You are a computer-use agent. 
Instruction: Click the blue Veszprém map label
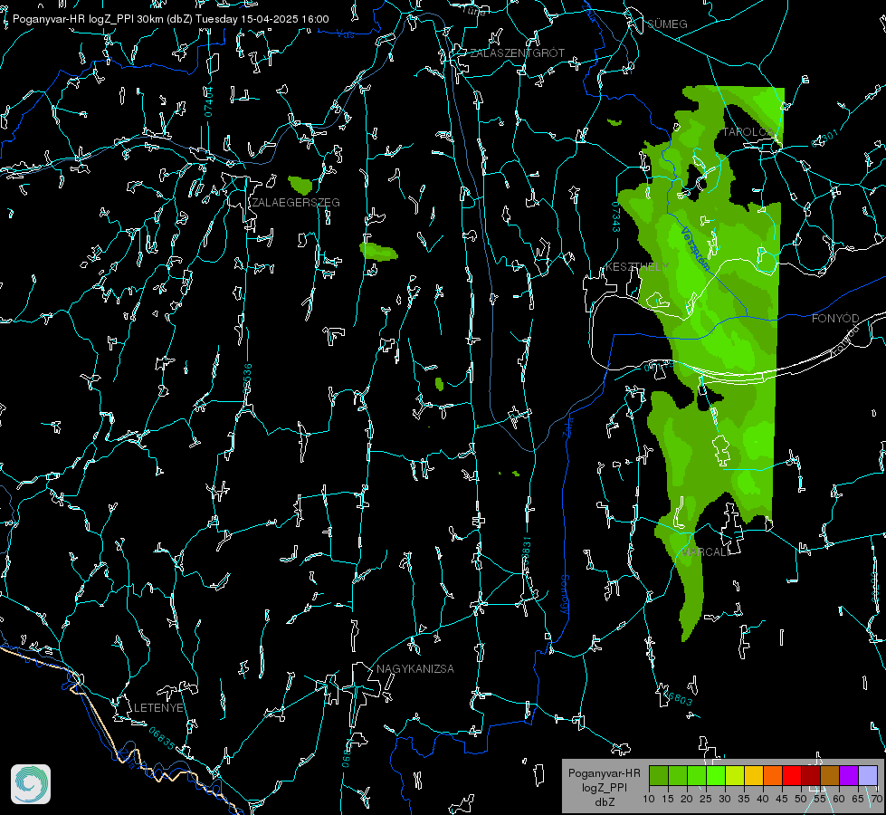pos(695,249)
